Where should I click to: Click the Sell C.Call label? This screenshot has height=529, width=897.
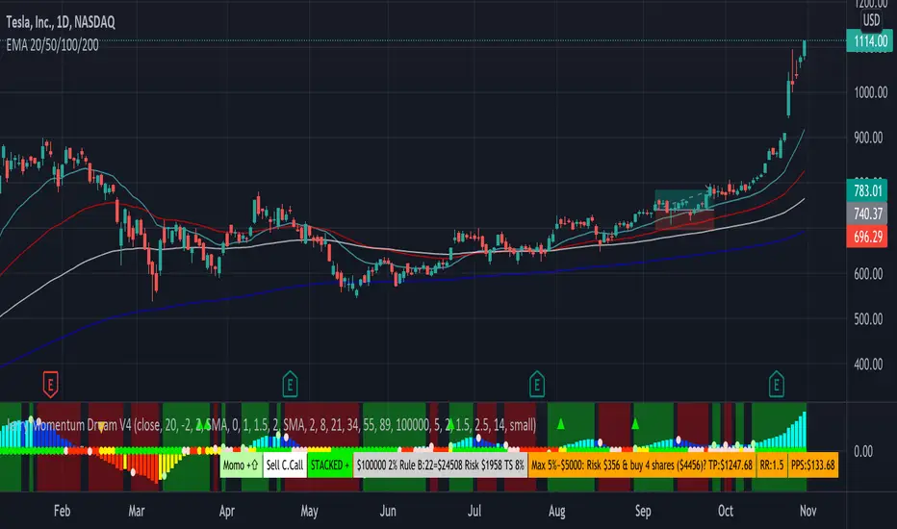click(284, 465)
